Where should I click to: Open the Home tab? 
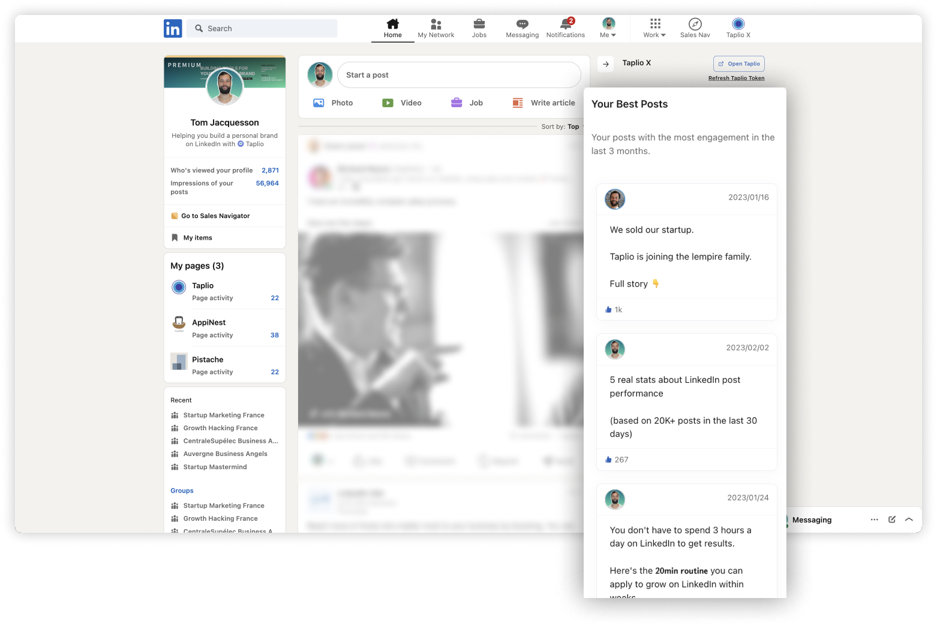[393, 28]
